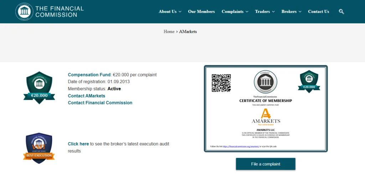Viewport: 365px width, 183px height.
Task: Expand the Complaints dropdown menu
Action: (235, 11)
